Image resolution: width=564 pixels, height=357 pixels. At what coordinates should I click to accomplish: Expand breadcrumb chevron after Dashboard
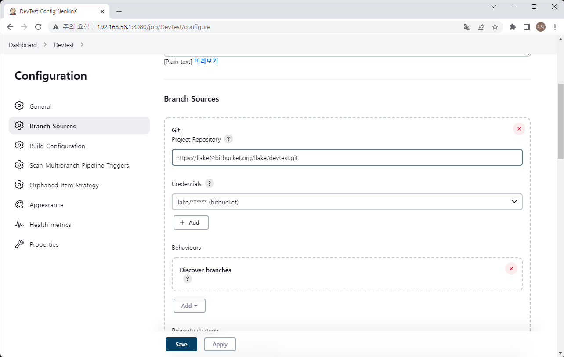pos(45,45)
